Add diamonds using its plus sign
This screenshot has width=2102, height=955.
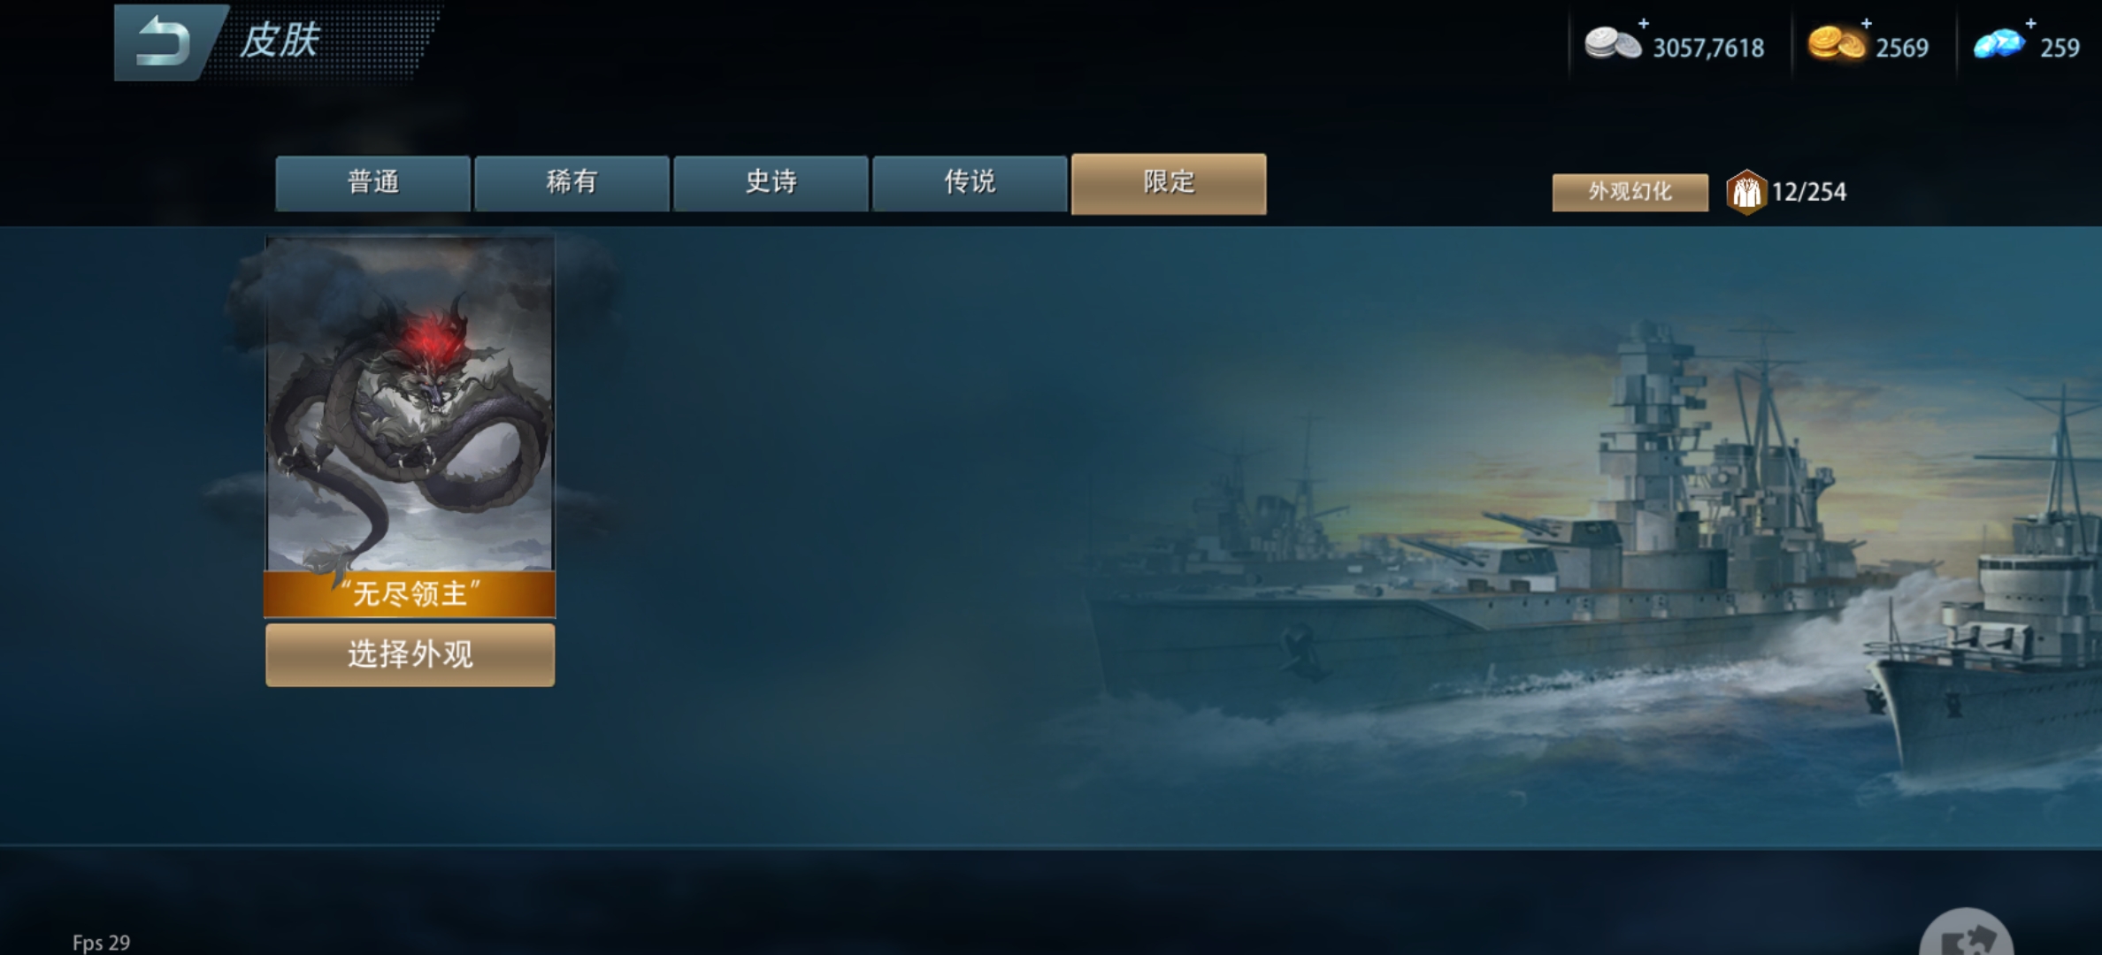point(2031,23)
